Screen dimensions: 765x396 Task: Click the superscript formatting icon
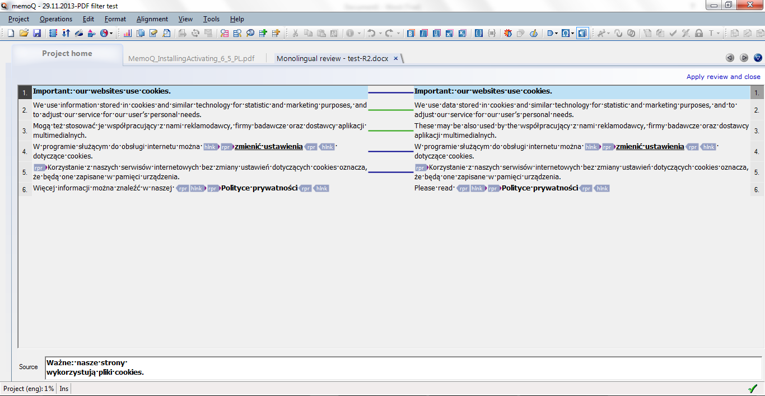[449, 33]
